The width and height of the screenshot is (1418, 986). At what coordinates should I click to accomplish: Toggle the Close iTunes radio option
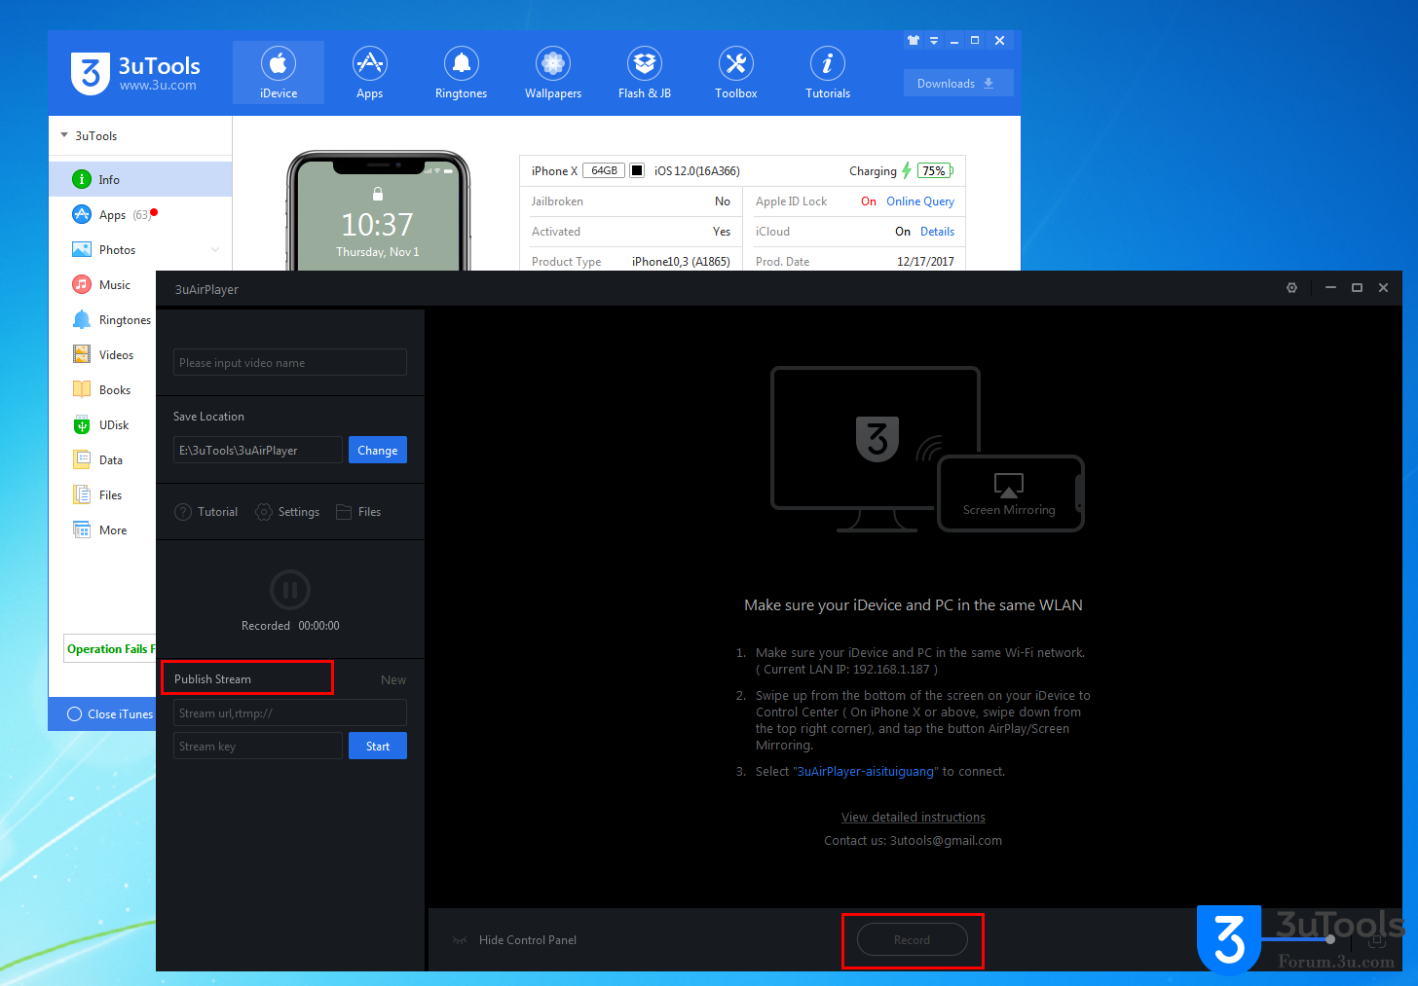click(x=74, y=713)
